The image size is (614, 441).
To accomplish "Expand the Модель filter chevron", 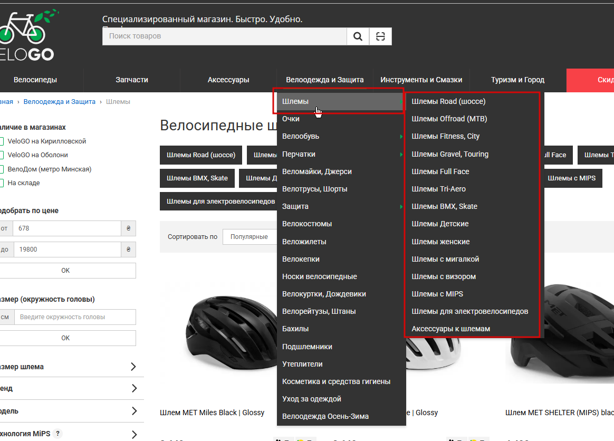I will tap(134, 411).
